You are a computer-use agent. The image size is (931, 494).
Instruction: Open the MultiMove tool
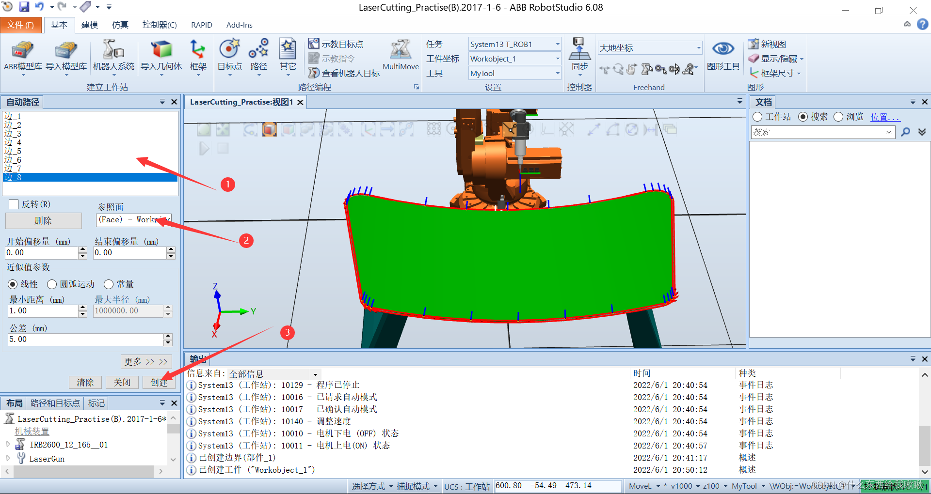(x=401, y=55)
